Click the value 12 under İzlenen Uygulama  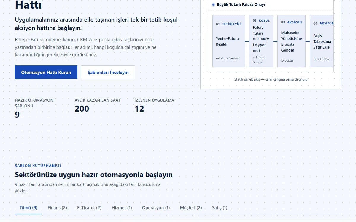pos(139,109)
